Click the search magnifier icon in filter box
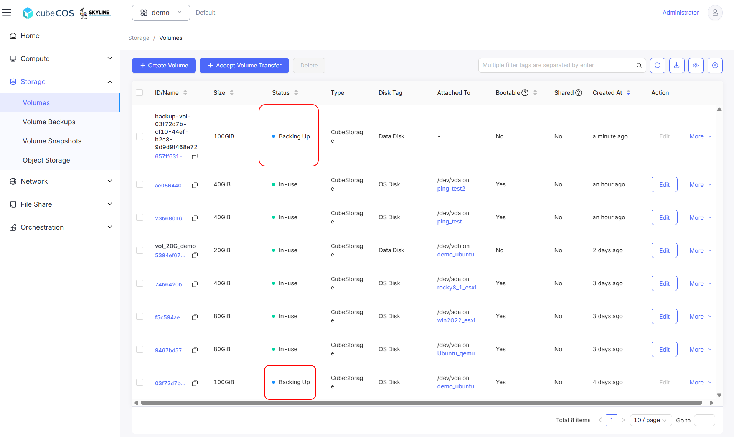 [639, 66]
